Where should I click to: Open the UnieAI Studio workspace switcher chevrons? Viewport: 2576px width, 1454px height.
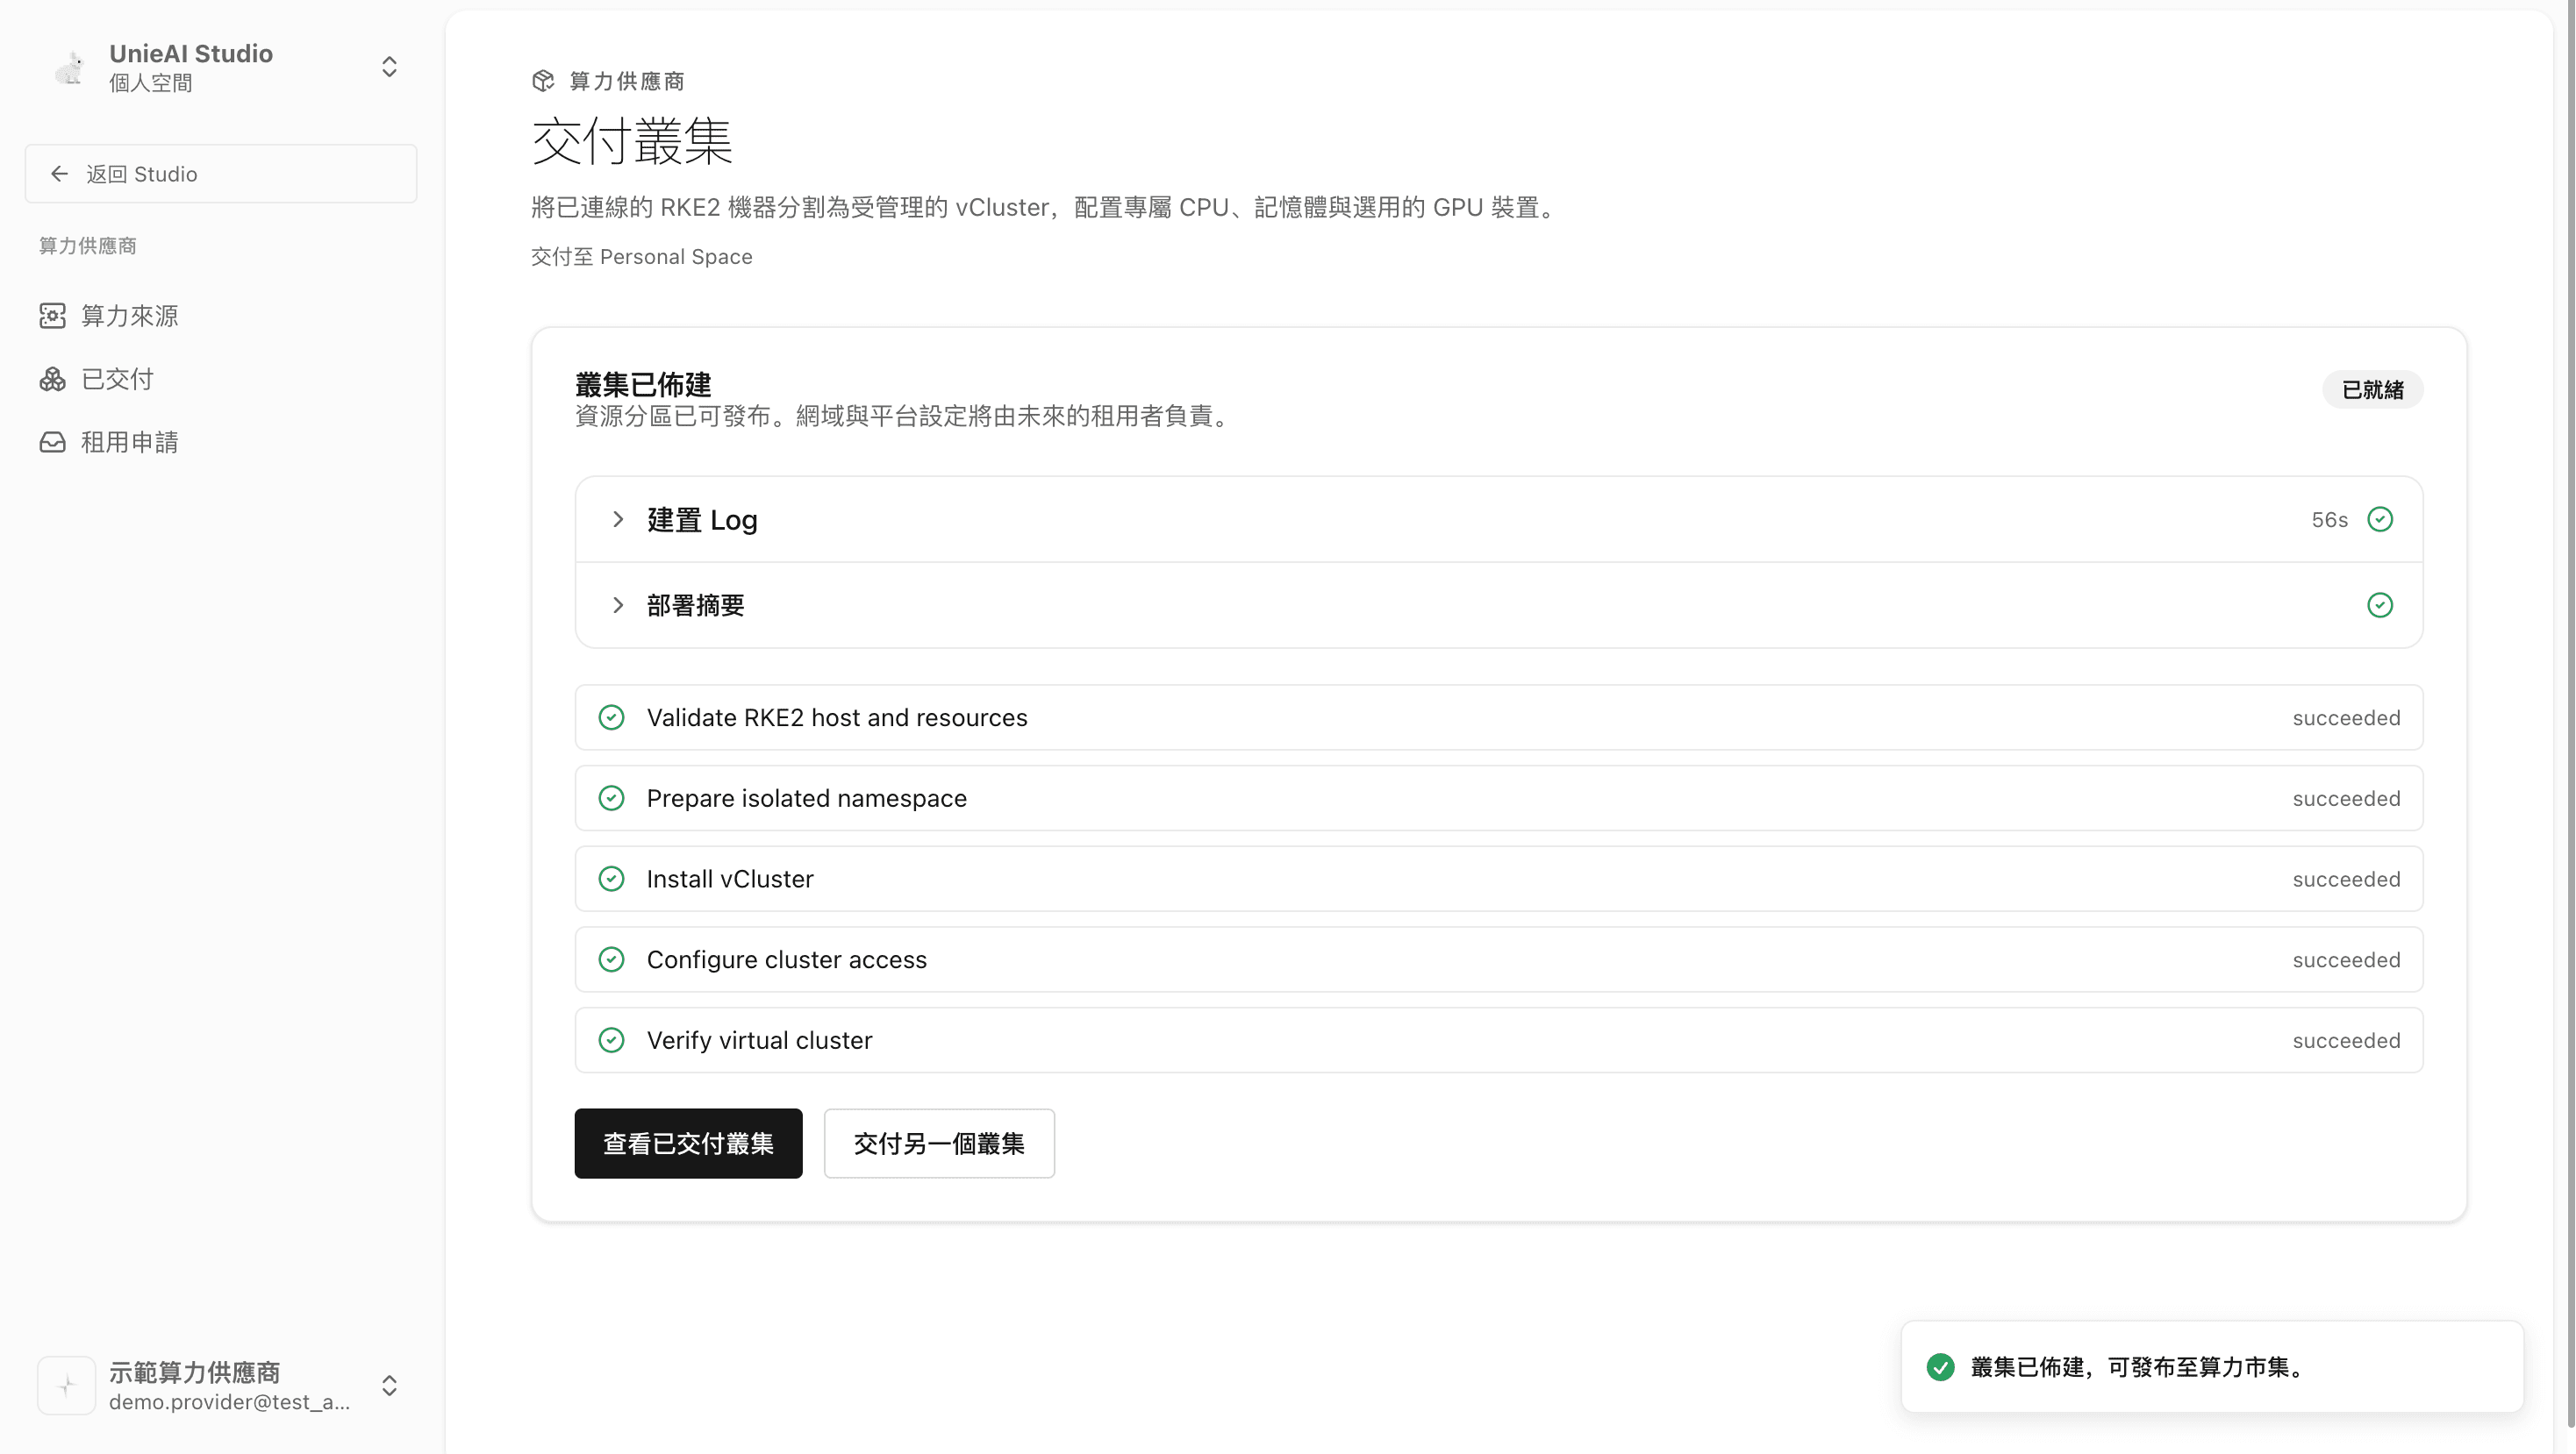(389, 67)
